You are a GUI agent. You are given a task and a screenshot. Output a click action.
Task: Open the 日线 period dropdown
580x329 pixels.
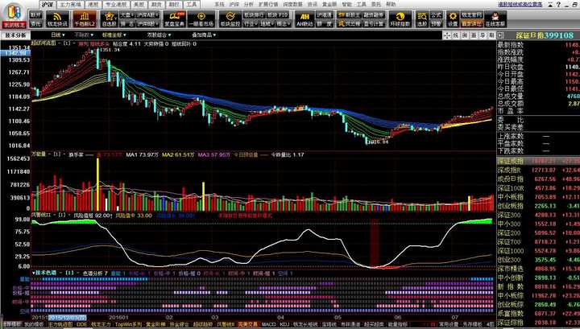[x=58, y=35]
